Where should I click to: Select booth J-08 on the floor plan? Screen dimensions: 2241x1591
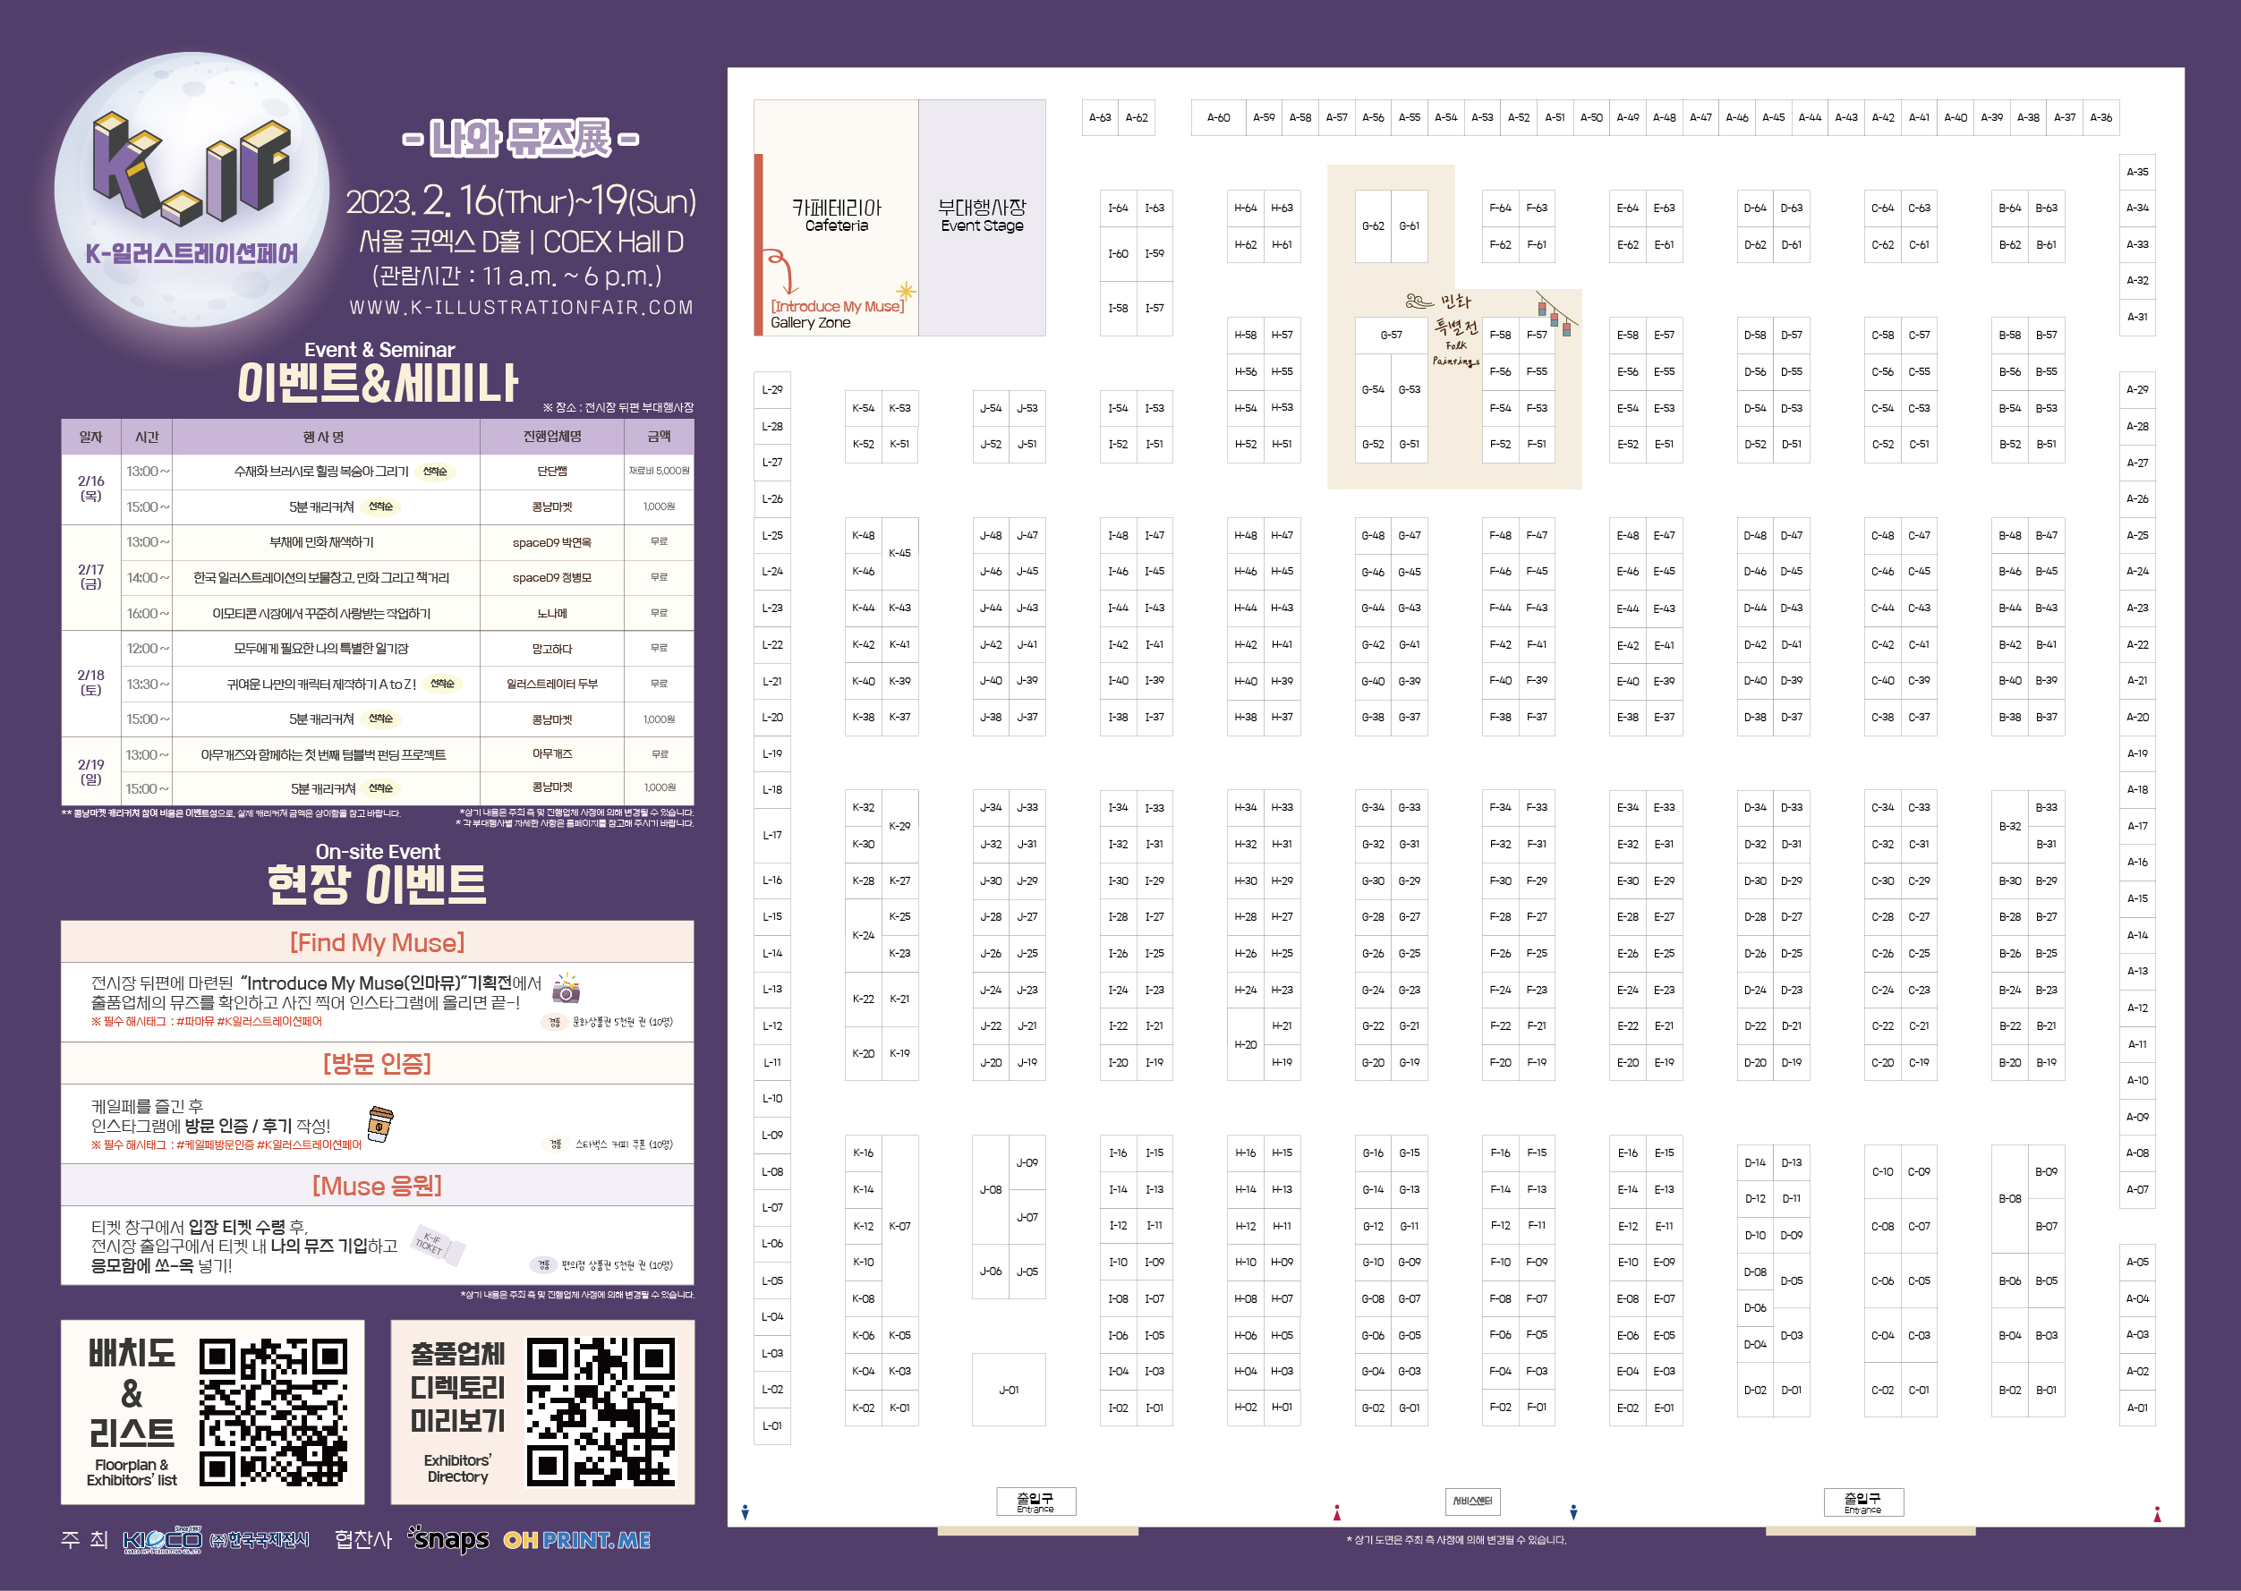click(x=991, y=1189)
